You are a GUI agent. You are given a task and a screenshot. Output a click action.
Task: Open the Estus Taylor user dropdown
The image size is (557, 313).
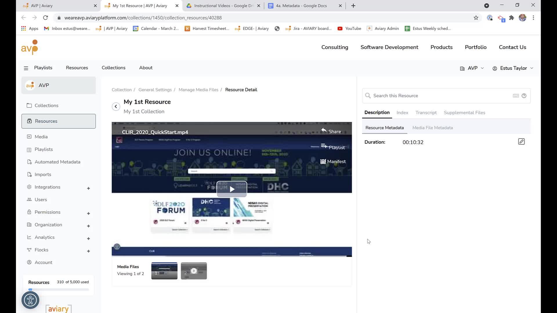pyautogui.click(x=513, y=68)
